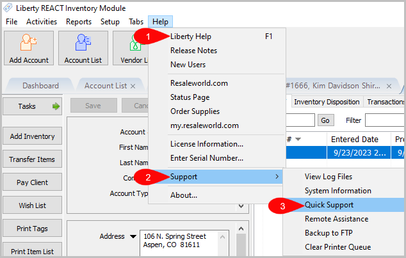Image resolution: width=406 pixels, height=258 pixels.
Task: Select About... menu entry
Action: click(x=217, y=195)
